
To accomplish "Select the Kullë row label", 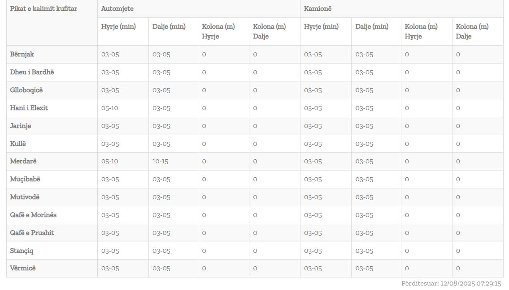I will pos(18,144).
